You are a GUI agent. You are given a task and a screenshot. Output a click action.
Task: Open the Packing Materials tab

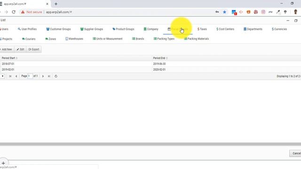point(197,38)
